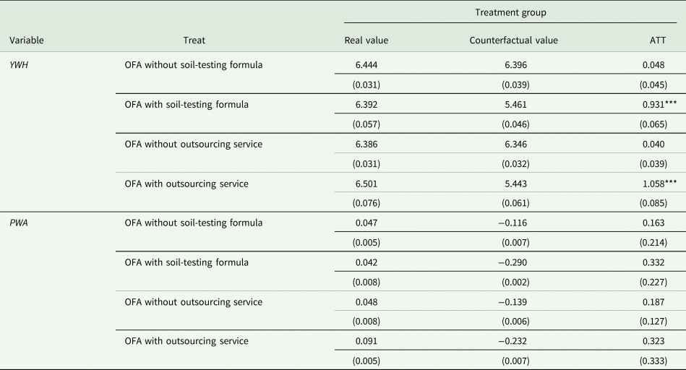Image resolution: width=686 pixels, height=370 pixels.
Task: Select the real value 6.501 cell
Action: pos(366,184)
